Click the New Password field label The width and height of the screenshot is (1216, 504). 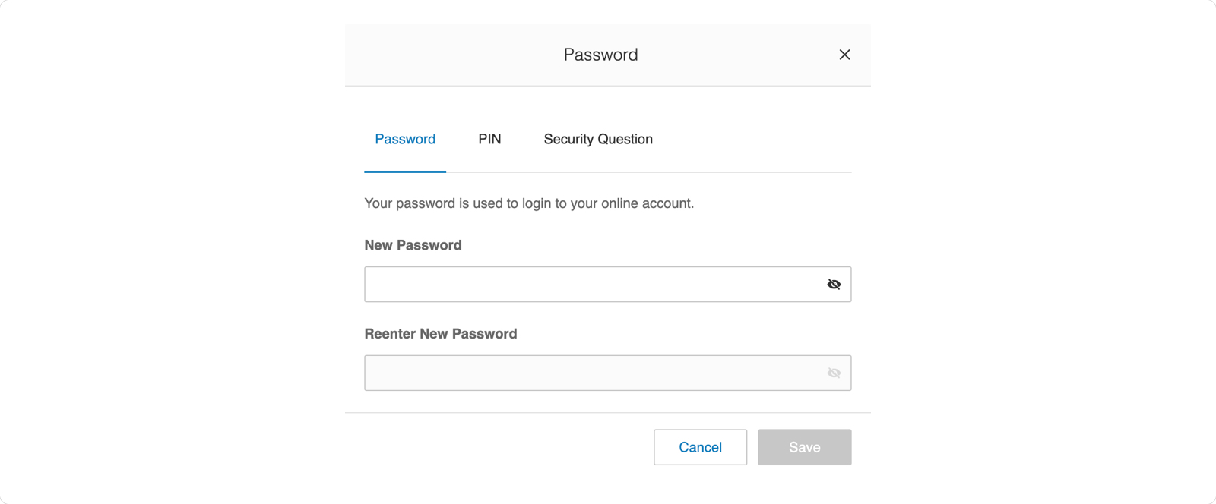[x=413, y=244]
